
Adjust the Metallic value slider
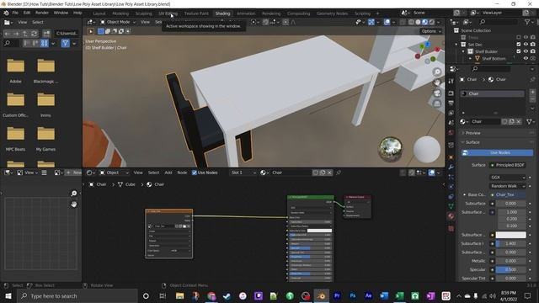point(510,261)
